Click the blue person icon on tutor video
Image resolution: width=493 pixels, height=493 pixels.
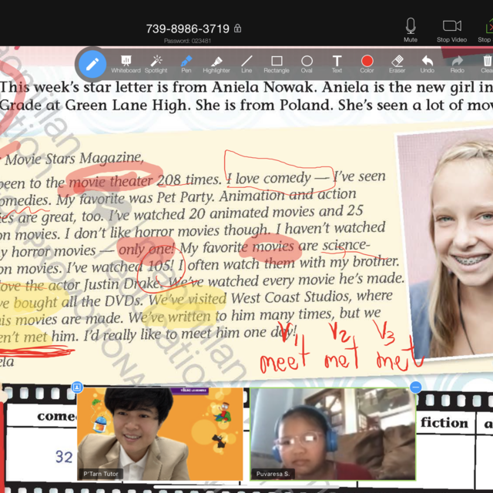coord(77,387)
